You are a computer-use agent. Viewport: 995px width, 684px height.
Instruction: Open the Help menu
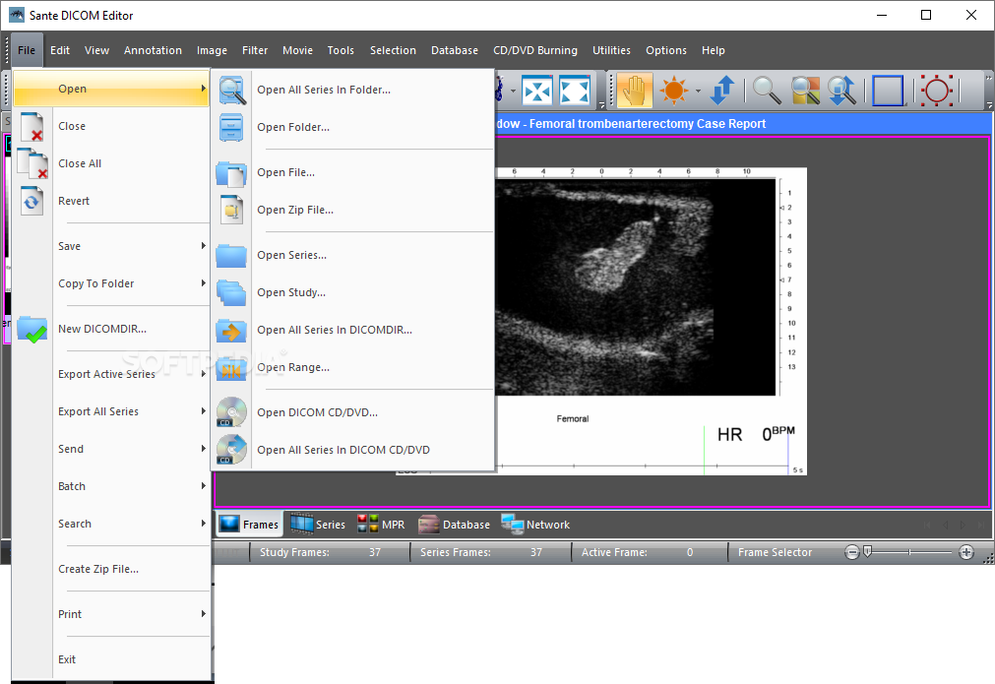coord(713,50)
